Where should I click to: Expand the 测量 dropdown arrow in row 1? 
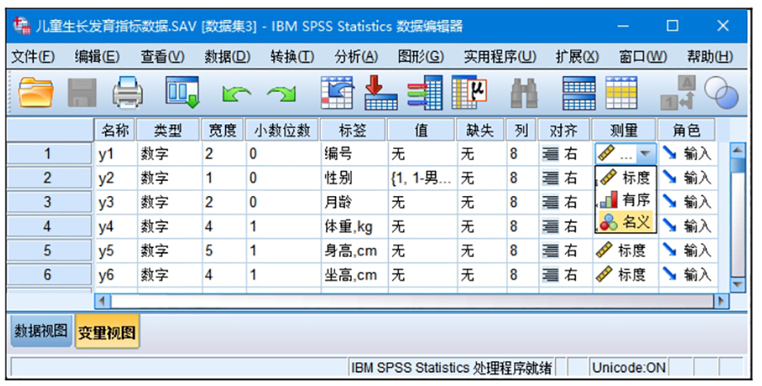(x=646, y=154)
